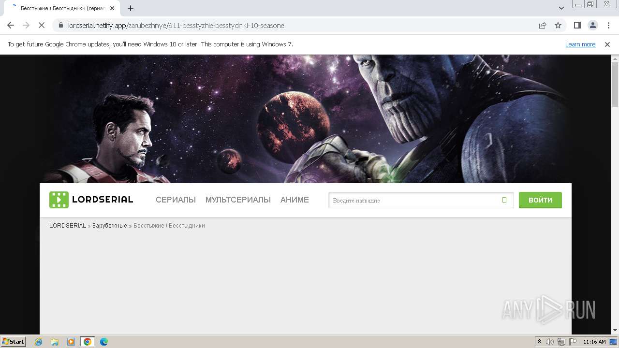Open Windows Media Player taskbar icon

click(x=71, y=342)
